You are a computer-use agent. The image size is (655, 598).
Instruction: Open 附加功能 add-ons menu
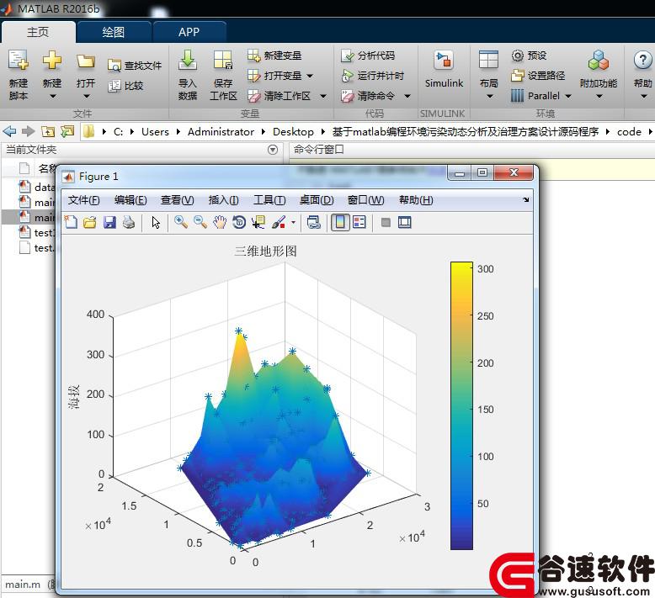pyautogui.click(x=599, y=75)
